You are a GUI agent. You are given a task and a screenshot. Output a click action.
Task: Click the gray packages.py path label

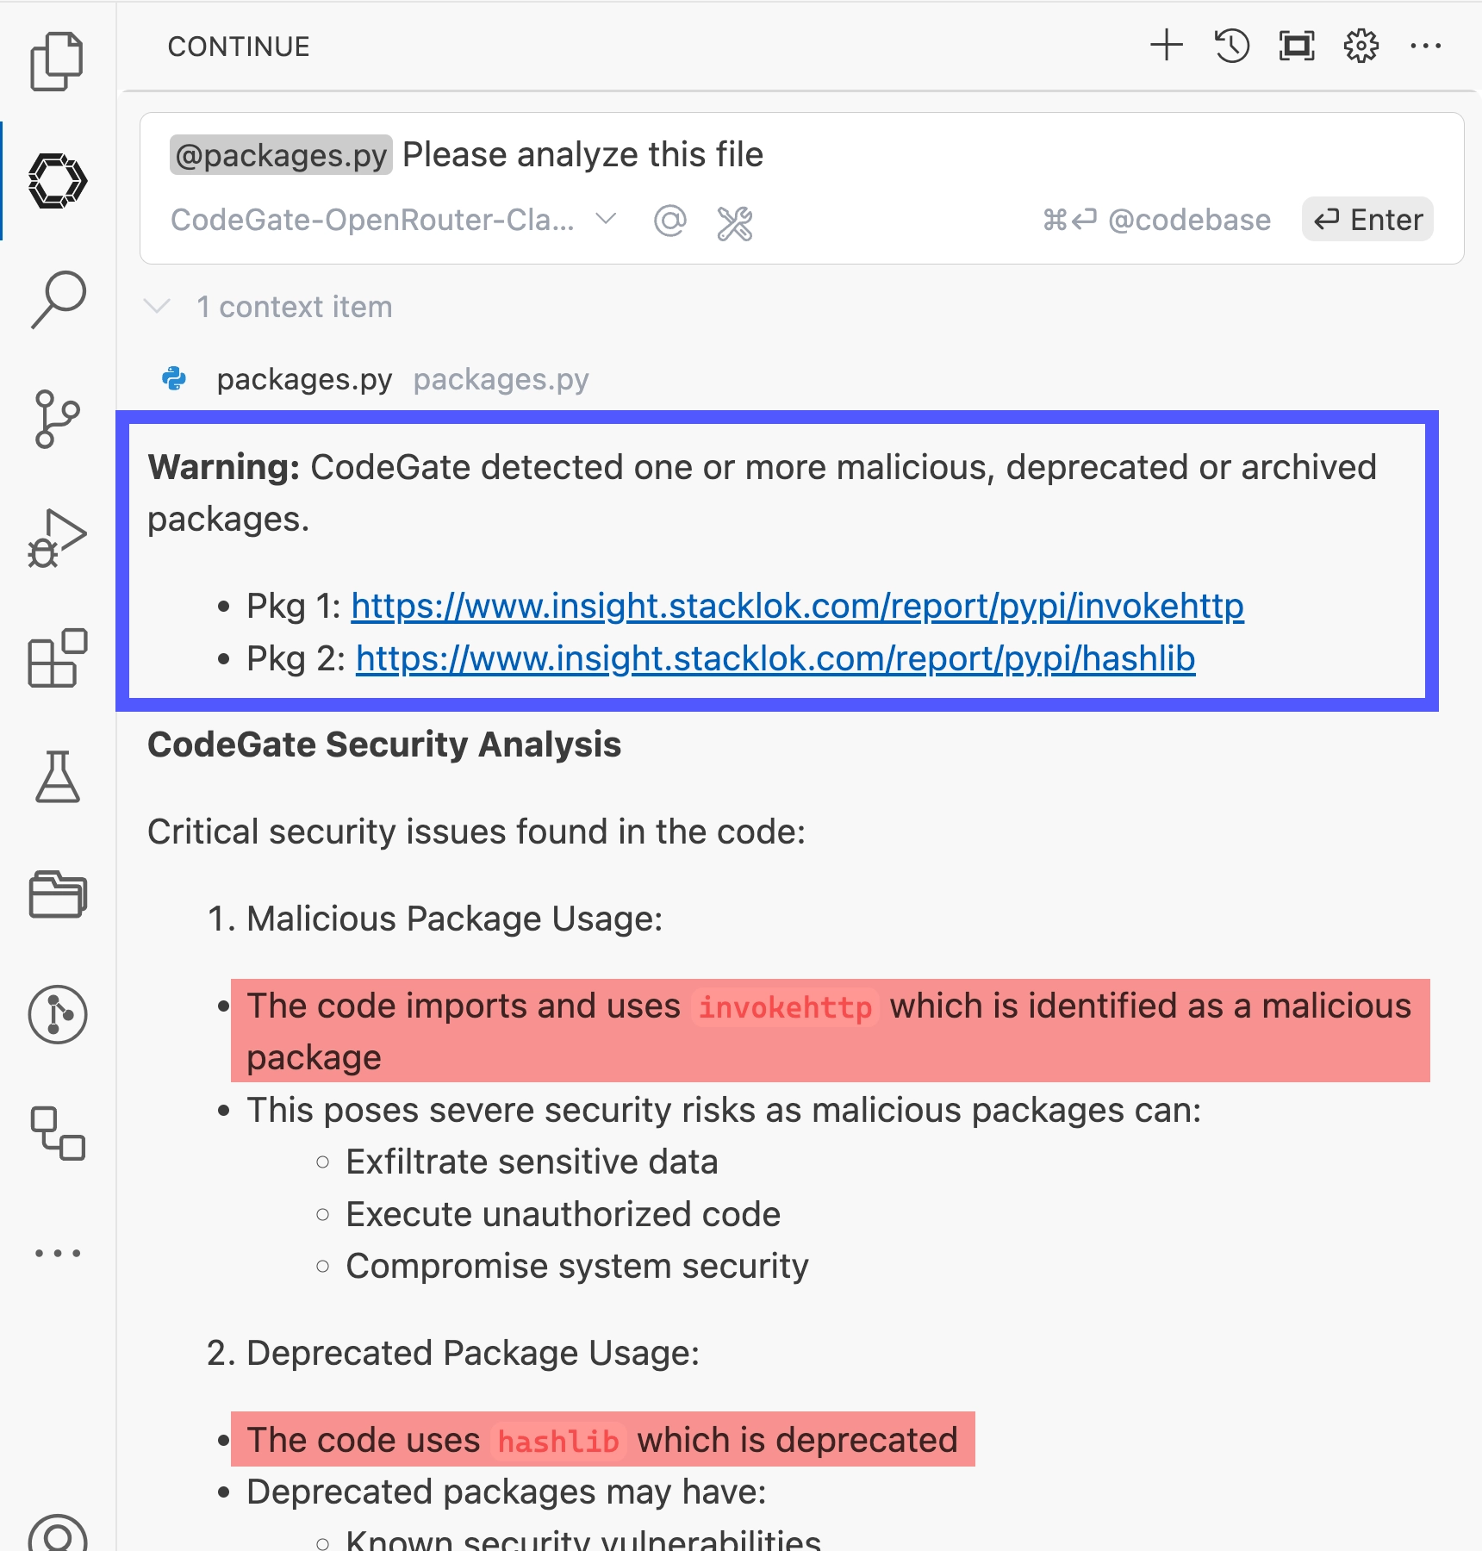point(501,379)
